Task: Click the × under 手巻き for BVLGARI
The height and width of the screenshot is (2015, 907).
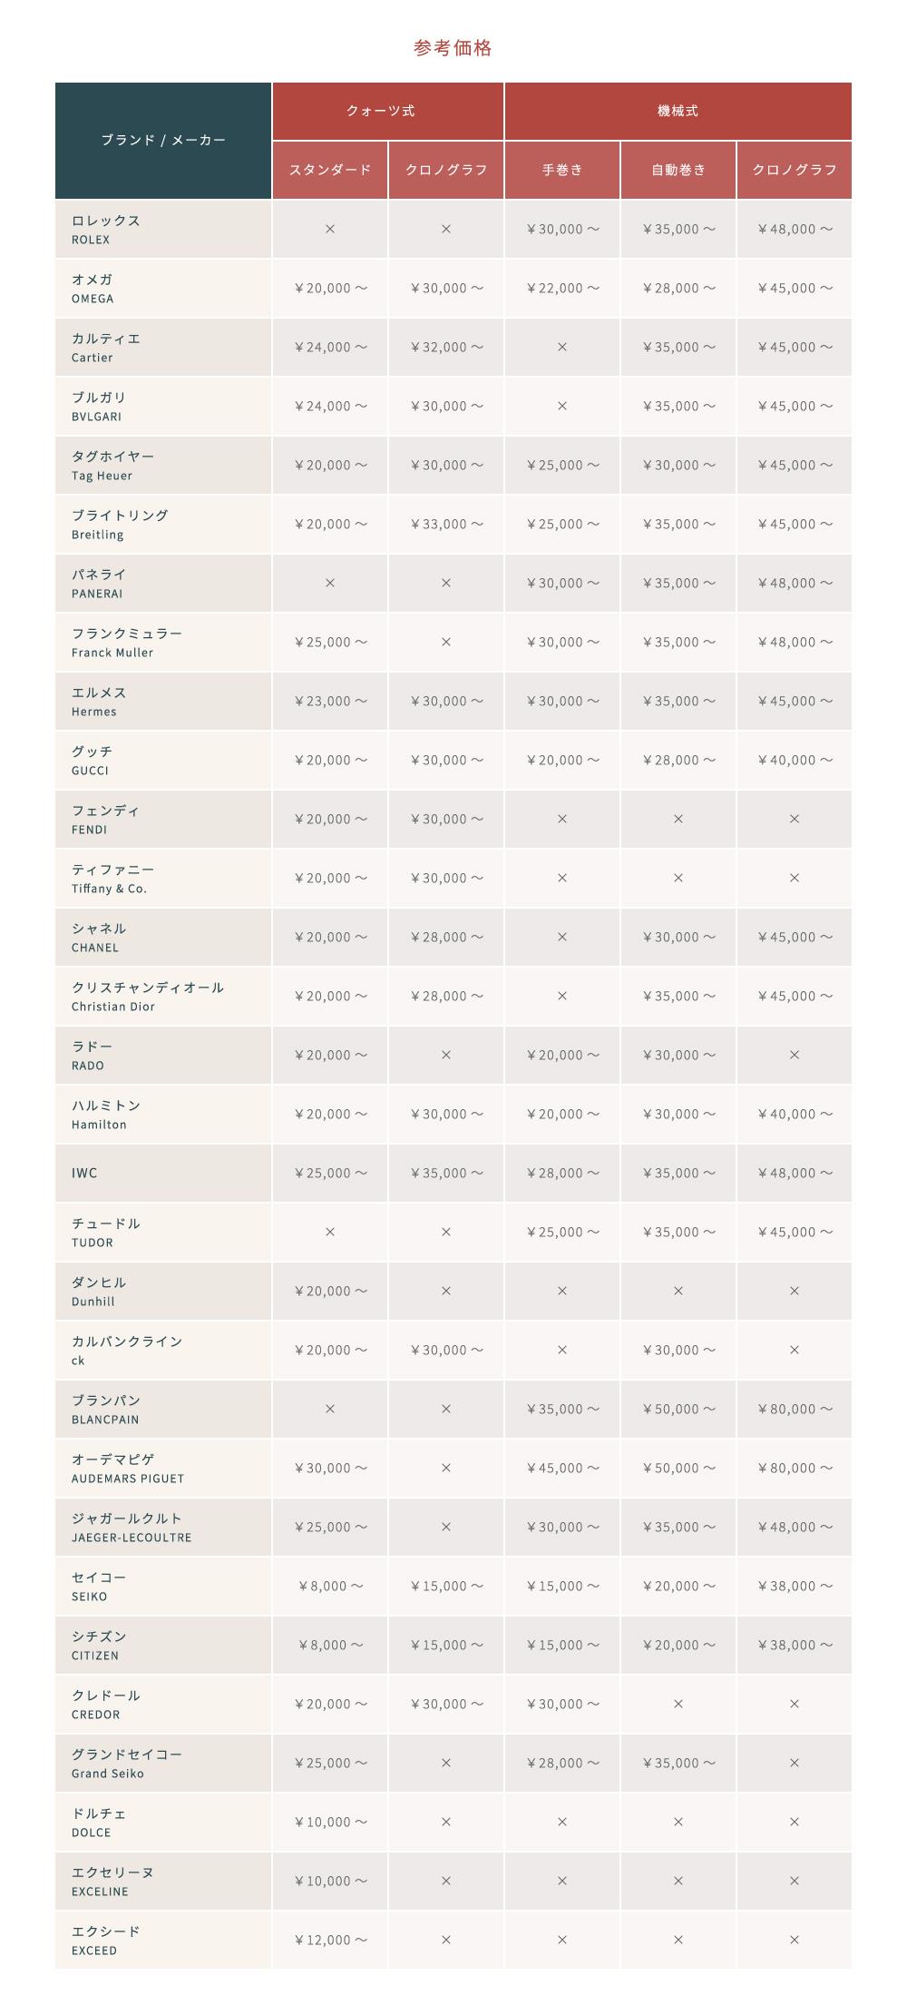Action: (x=562, y=406)
